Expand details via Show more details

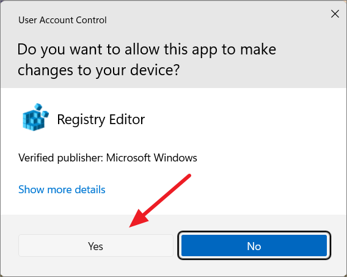click(x=62, y=190)
